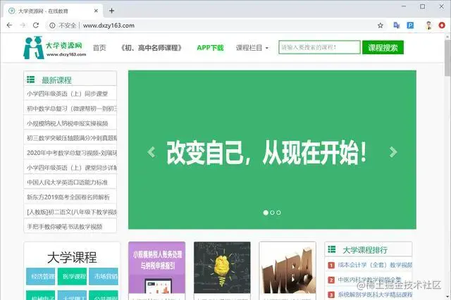This screenshot has width=451, height=300.
Task: Click the 大学课程排行 heading
Action: [x=365, y=250]
